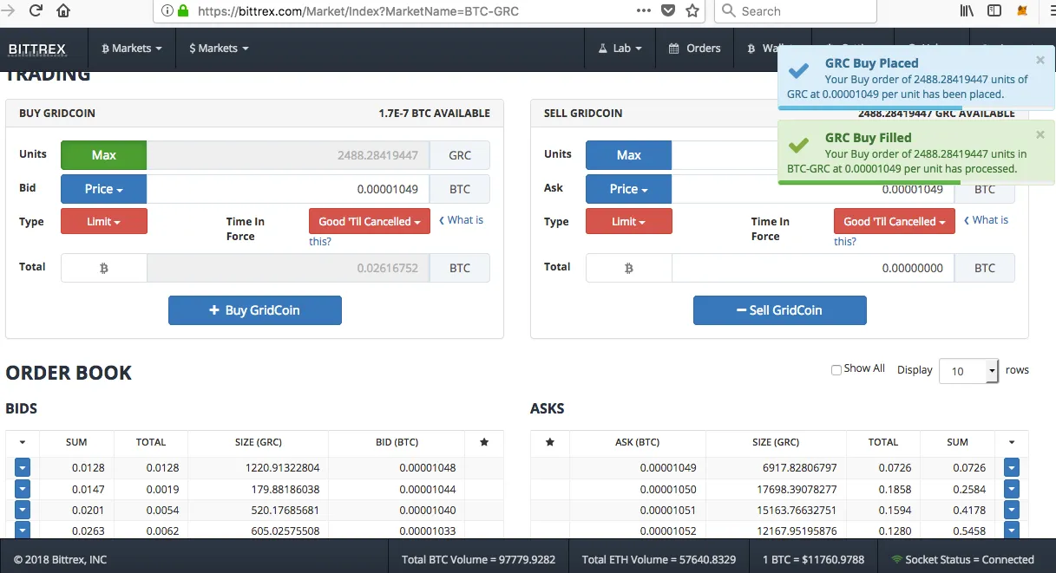Click the browser forward arrow
The height and width of the screenshot is (573, 1056).
[8, 11]
